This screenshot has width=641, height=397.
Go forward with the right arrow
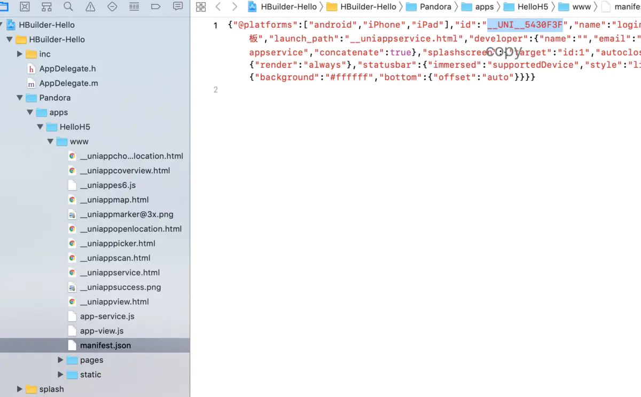(x=234, y=7)
